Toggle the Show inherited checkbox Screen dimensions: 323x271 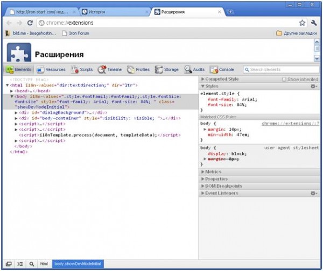pos(284,79)
